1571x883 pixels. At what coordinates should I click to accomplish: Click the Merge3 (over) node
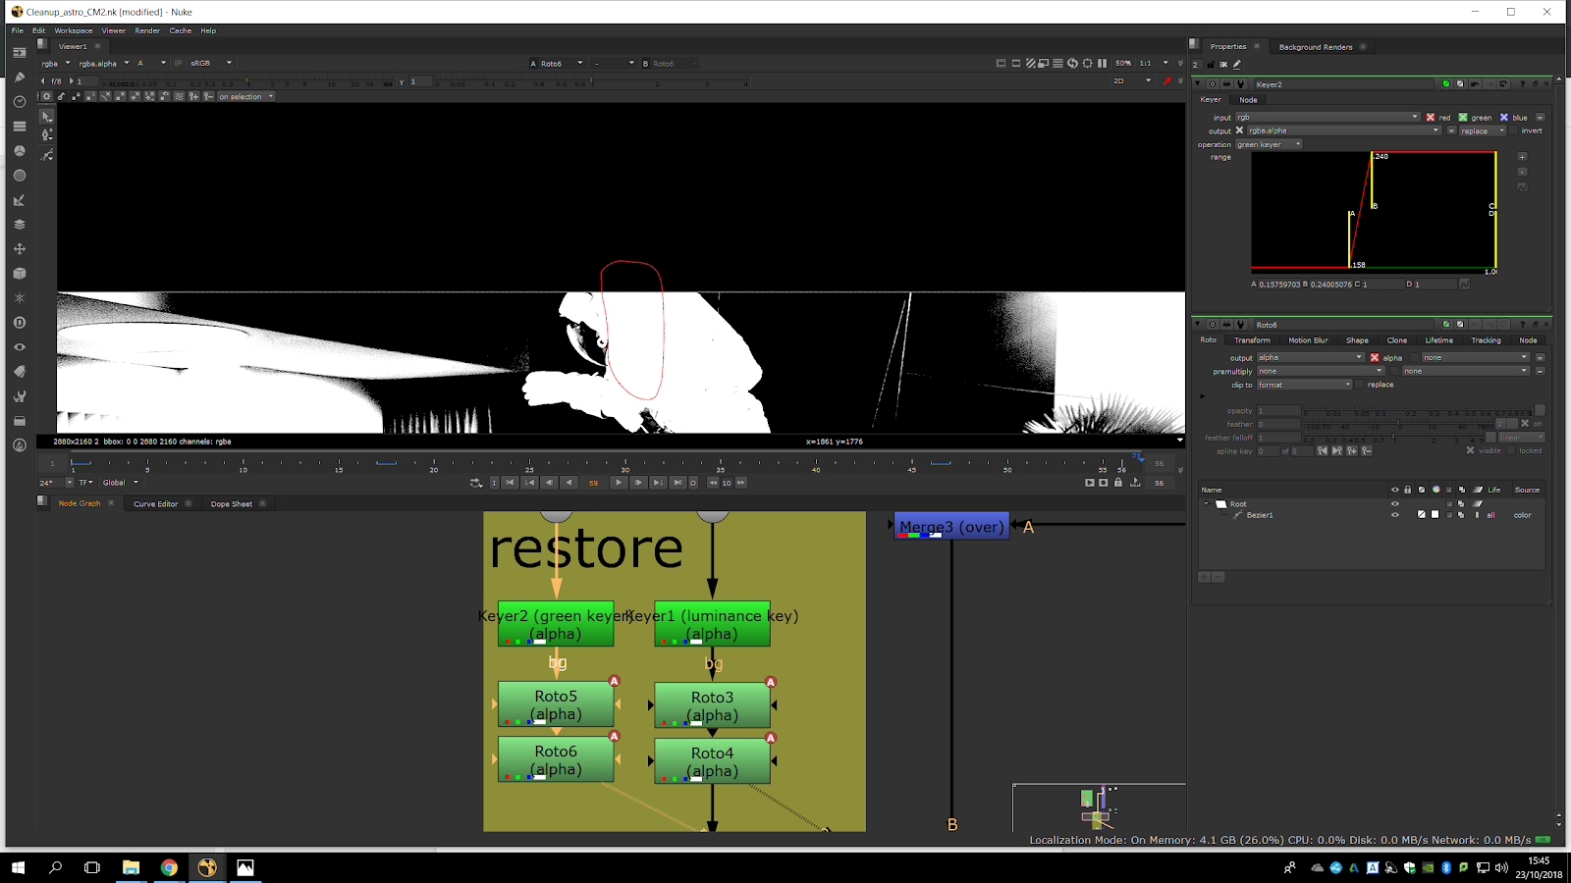pyautogui.click(x=951, y=527)
